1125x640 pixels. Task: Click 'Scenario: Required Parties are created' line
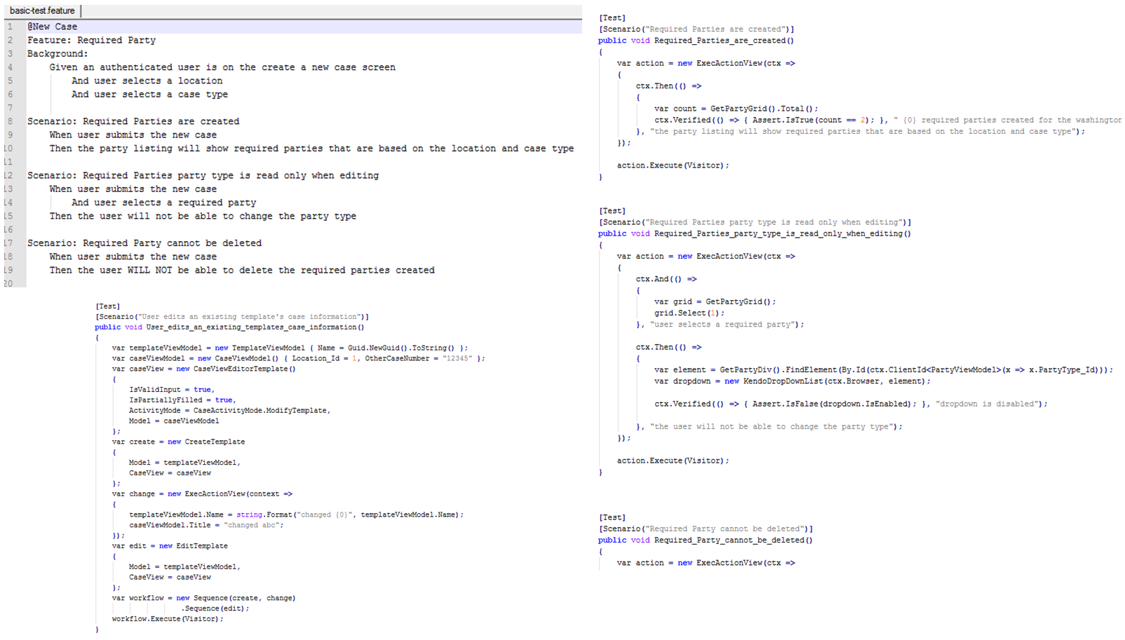[133, 121]
